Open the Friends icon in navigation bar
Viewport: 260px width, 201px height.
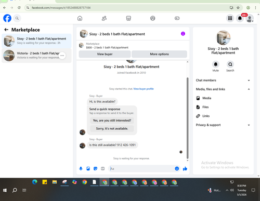pos(104,18)
